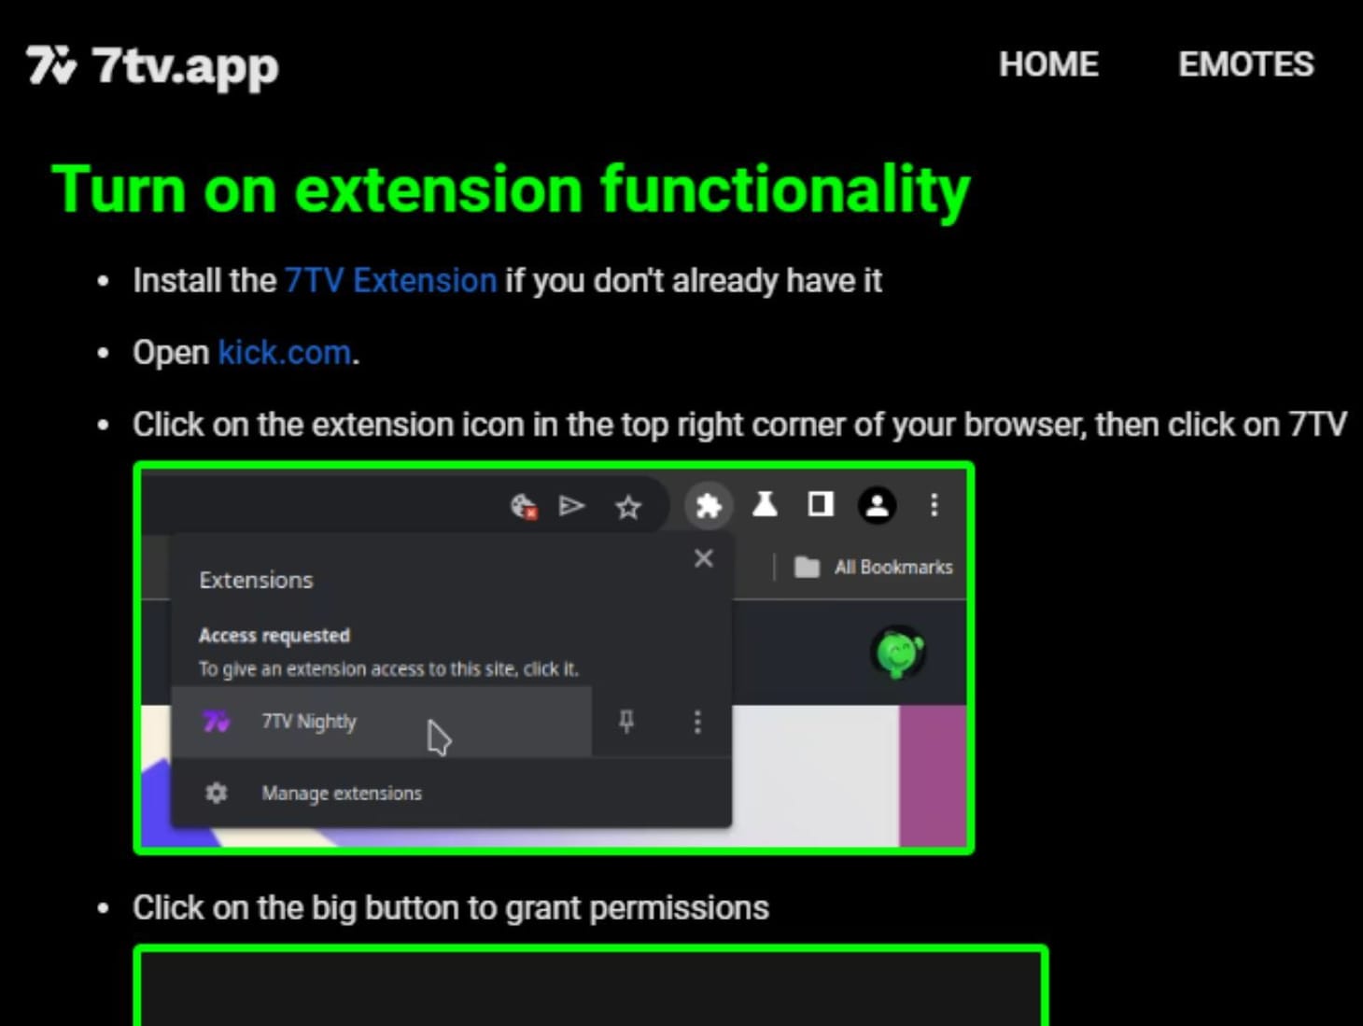This screenshot has width=1363, height=1026.
Task: Open 7TV Nightly's more options menu
Action: click(696, 721)
